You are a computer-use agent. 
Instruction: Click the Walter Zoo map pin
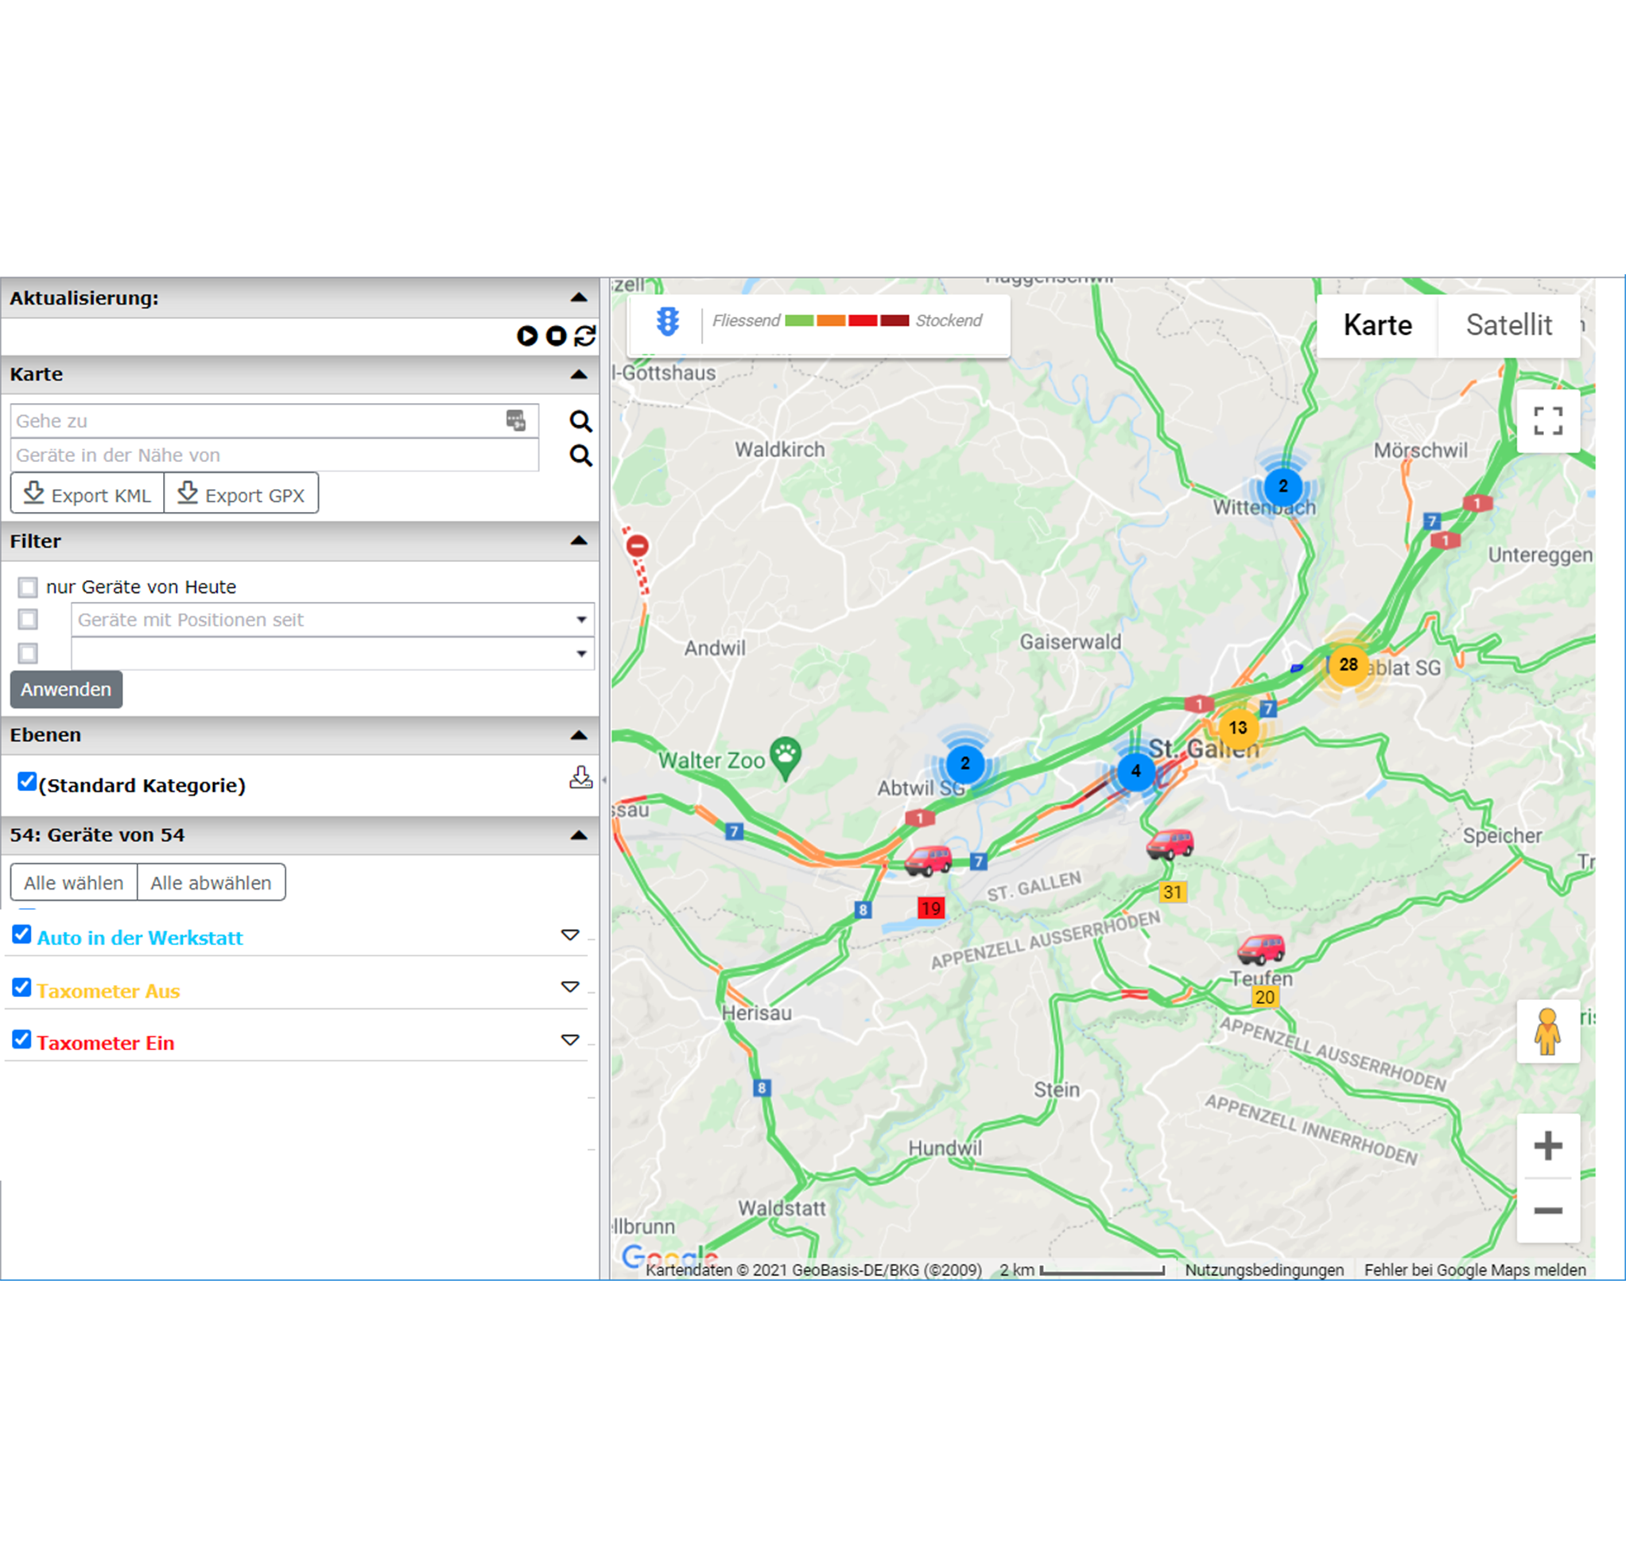pyautogui.click(x=786, y=758)
